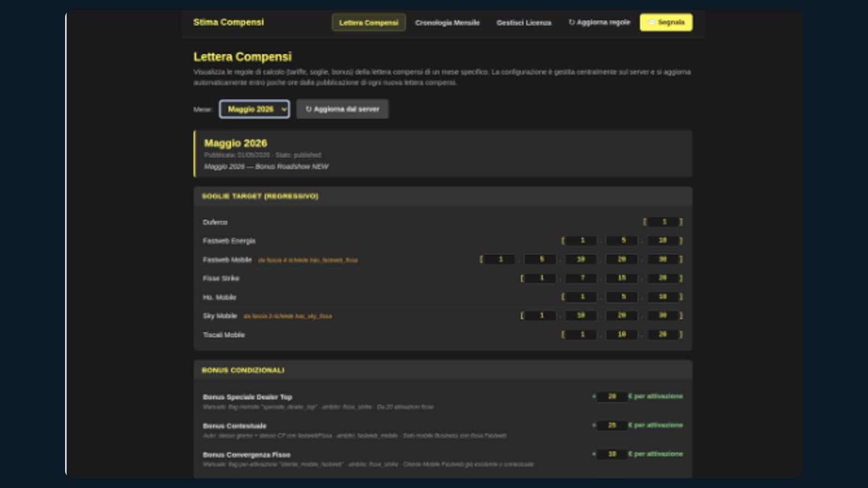Focus Fisse Strike threshold field with 1

click(541, 278)
